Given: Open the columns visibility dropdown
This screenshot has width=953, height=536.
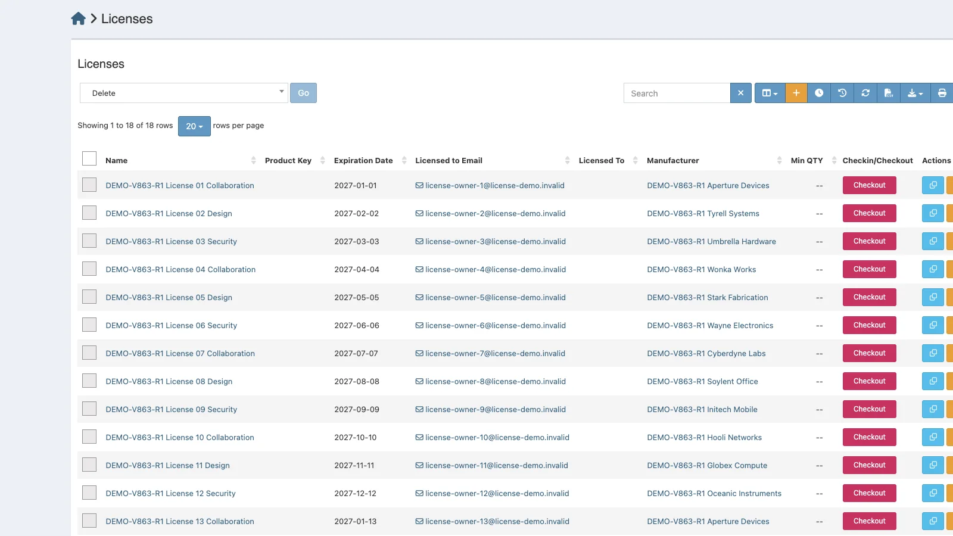Looking at the screenshot, I should 770,93.
